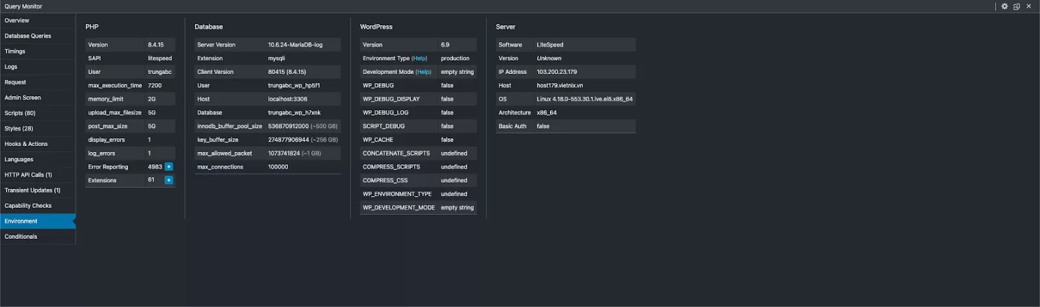Expand the Extensions plus button
The height and width of the screenshot is (307, 1040).
169,180
